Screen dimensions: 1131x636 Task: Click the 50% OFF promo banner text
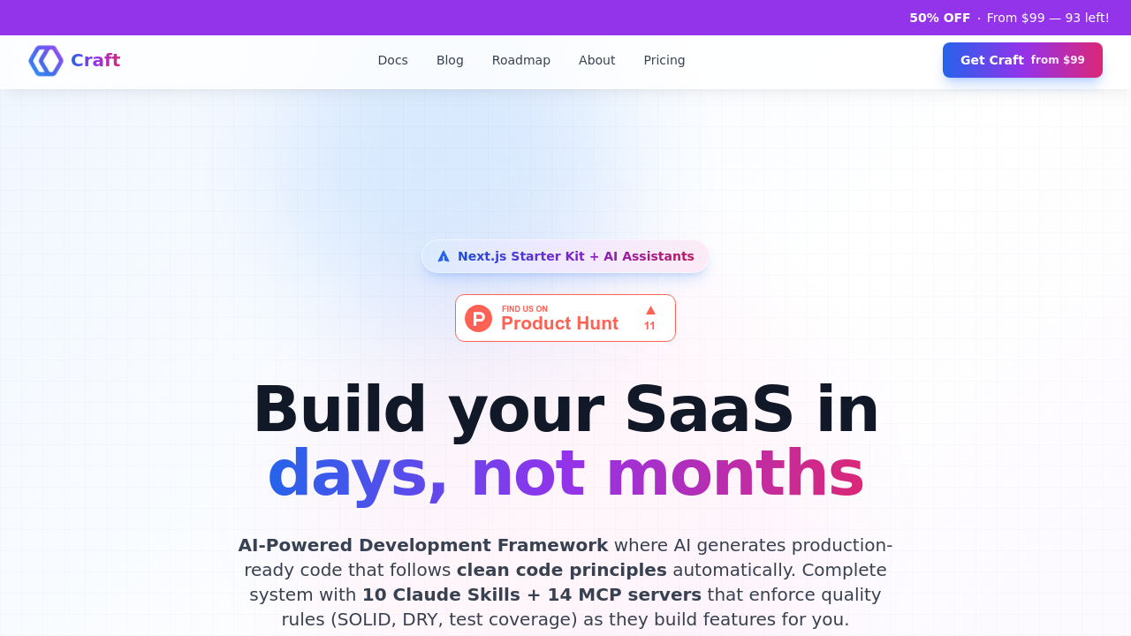[939, 18]
